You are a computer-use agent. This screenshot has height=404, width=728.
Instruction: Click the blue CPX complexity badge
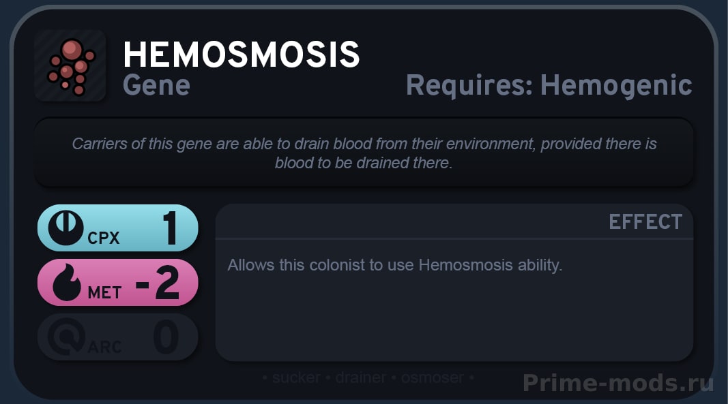click(x=118, y=228)
